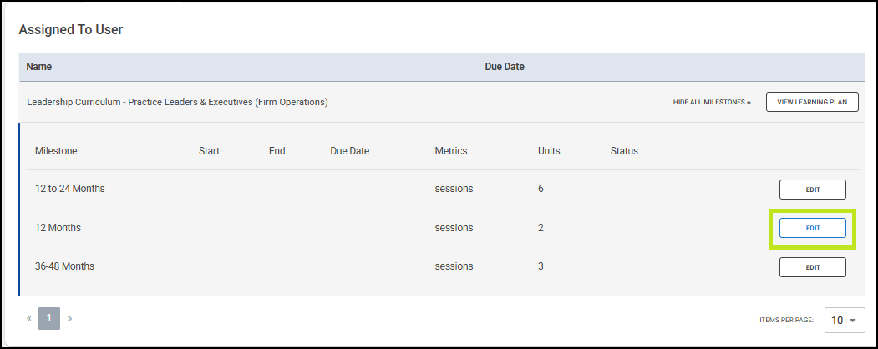Click the Metrics column heading
Image resolution: width=878 pixels, height=349 pixels.
[451, 151]
